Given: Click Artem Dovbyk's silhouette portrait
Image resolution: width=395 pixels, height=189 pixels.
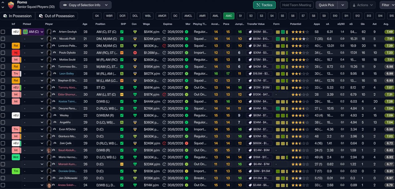Looking at the screenshot, I should (x=49, y=32).
